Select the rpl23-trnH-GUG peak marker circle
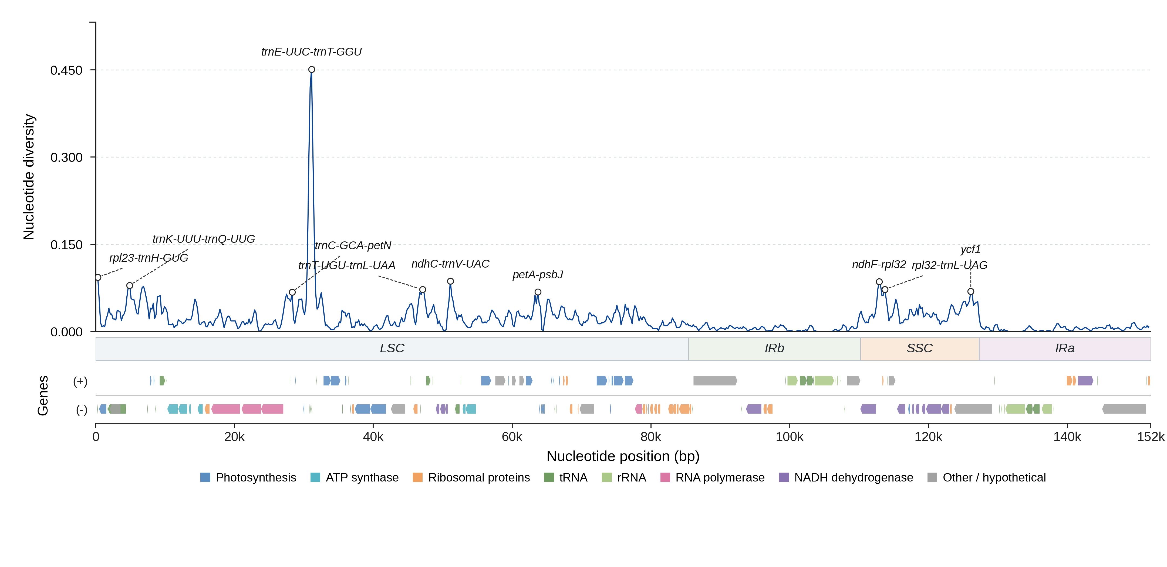The image size is (1167, 567). (x=98, y=277)
